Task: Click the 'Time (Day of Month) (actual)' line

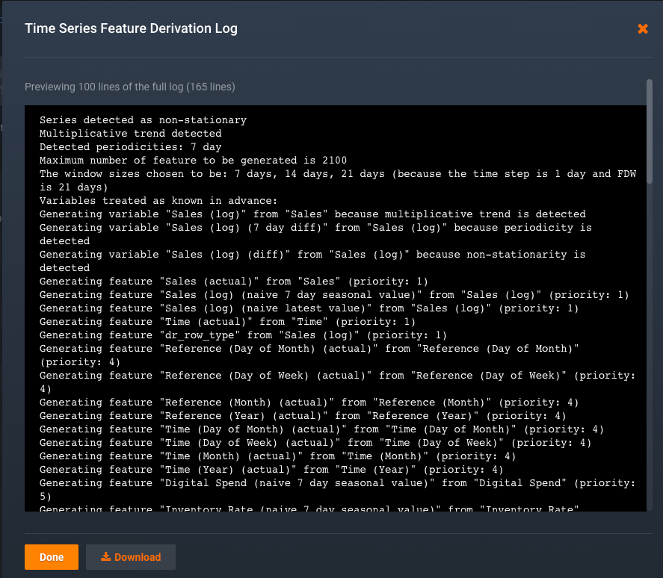Action: tap(321, 429)
